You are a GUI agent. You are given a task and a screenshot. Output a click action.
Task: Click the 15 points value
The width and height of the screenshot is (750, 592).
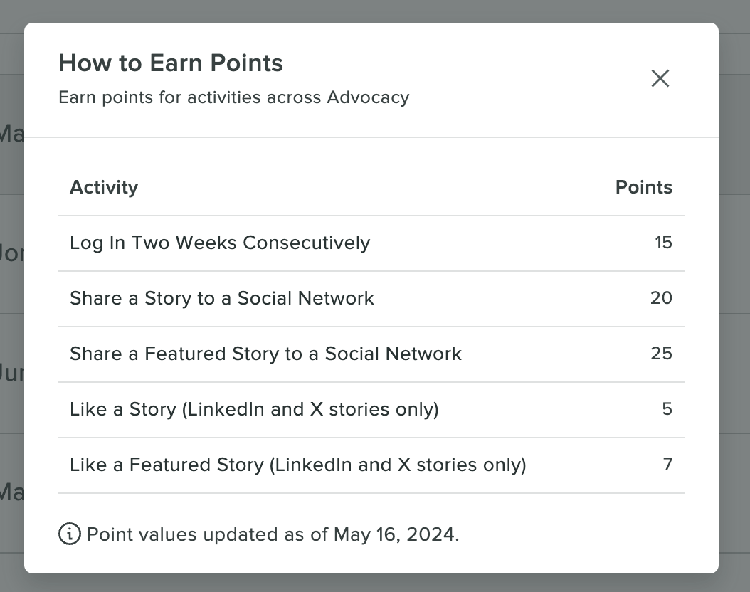tap(663, 243)
